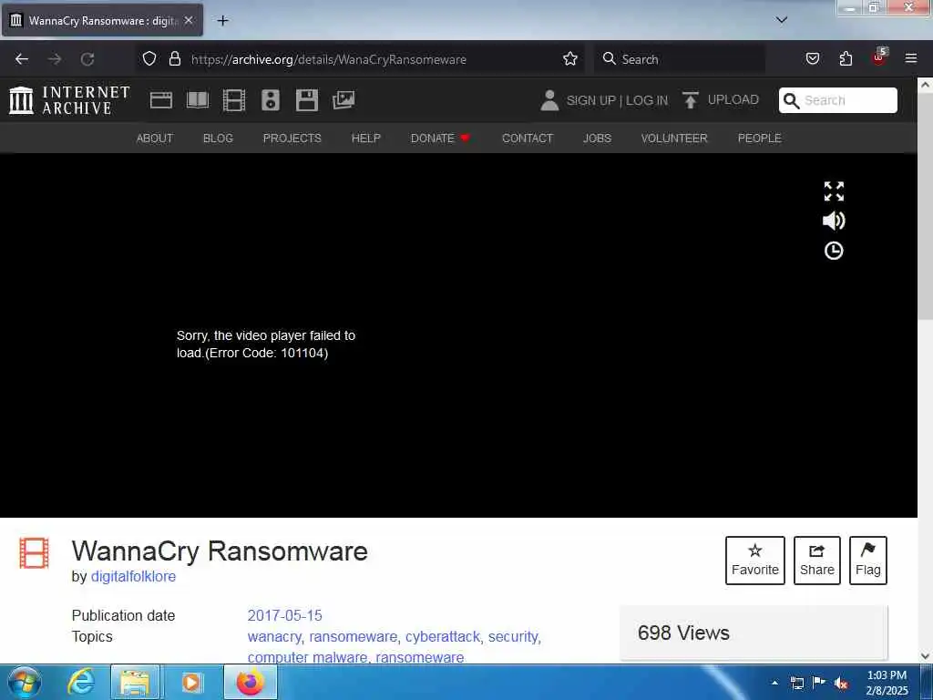This screenshot has width=933, height=700.
Task: Click the UPLOAD button
Action: [x=721, y=100]
